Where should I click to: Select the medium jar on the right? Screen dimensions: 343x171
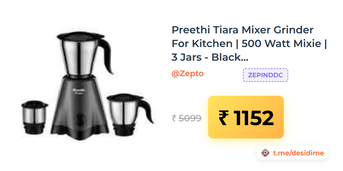130,114
